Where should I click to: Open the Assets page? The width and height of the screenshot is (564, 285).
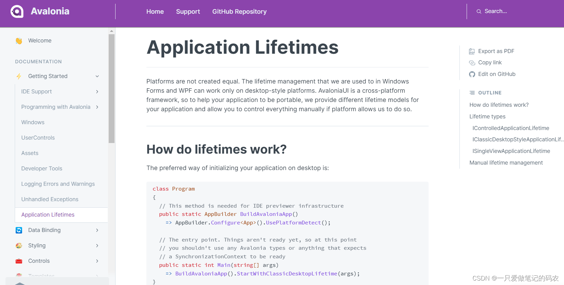[x=30, y=153]
